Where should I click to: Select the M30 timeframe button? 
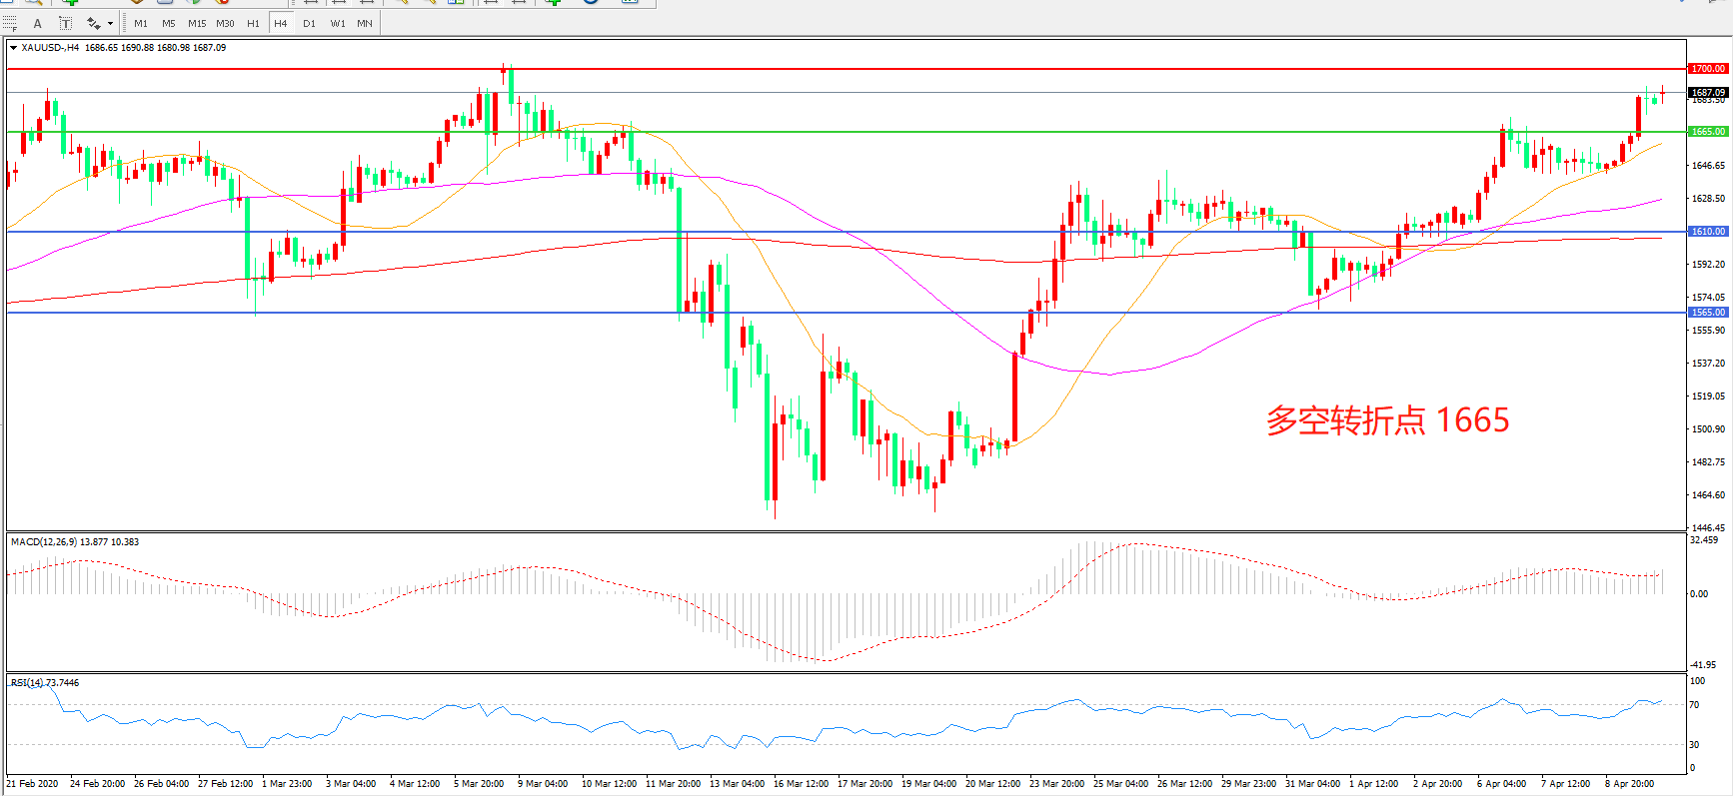click(x=225, y=23)
